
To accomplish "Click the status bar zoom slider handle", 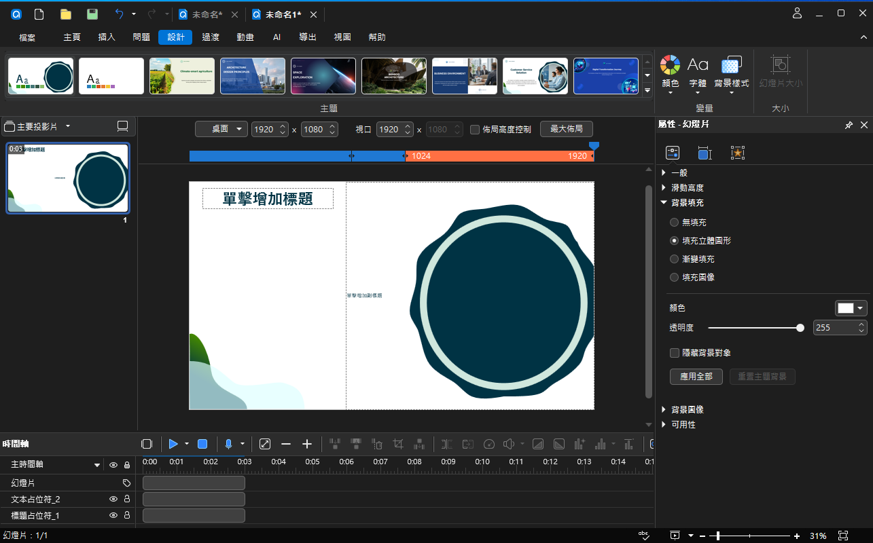I will tap(717, 536).
